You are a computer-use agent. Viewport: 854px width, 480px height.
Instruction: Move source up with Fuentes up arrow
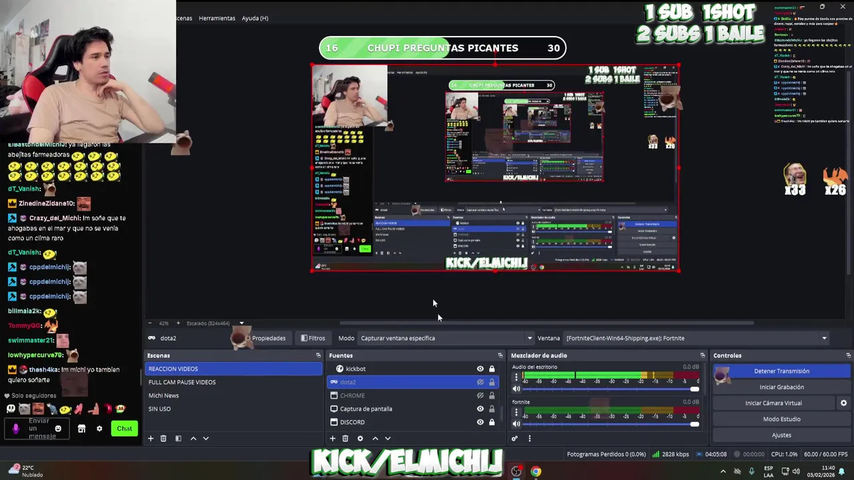pyautogui.click(x=375, y=439)
